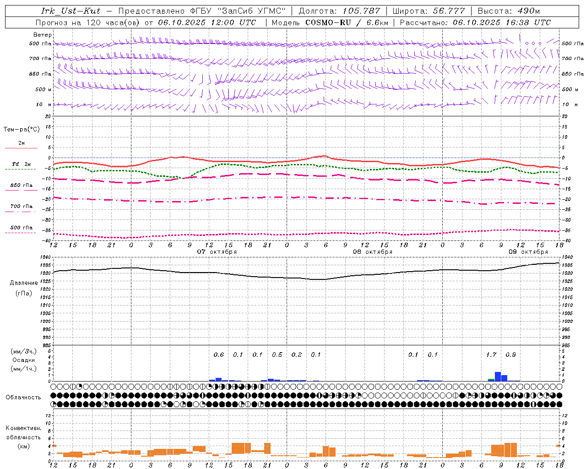The width and height of the screenshot is (586, 469).
Task: Click the Модель COSMO-RU / 6.6км label
Action: [330, 22]
